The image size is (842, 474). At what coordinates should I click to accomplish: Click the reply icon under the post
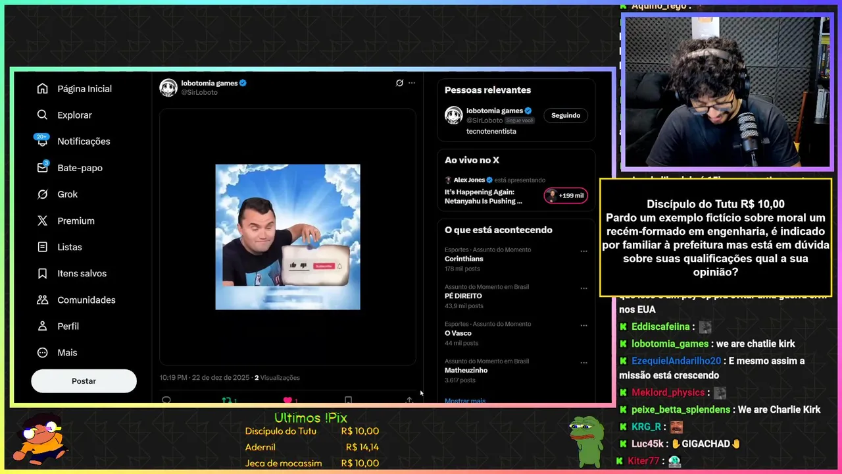[166, 400]
